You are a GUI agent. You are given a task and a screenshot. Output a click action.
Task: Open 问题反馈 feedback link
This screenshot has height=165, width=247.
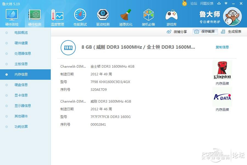(x=206, y=4)
